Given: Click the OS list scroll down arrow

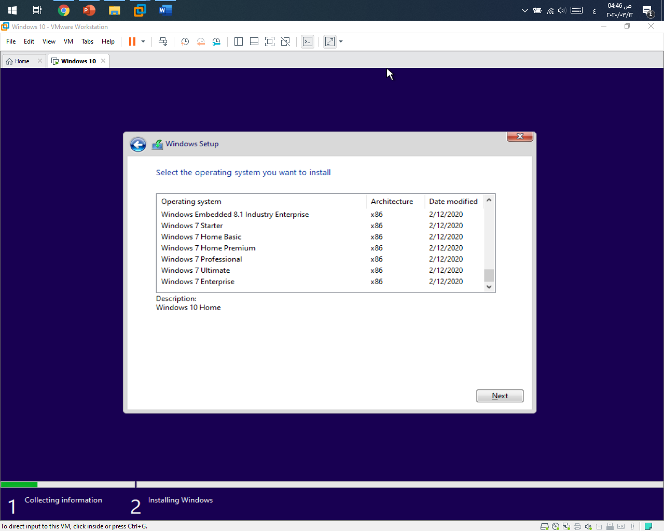Looking at the screenshot, I should click(x=489, y=287).
